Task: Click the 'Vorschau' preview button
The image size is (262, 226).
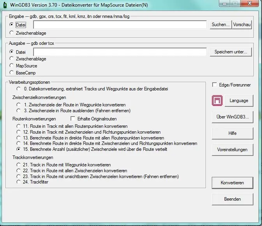Action: [x=242, y=25]
